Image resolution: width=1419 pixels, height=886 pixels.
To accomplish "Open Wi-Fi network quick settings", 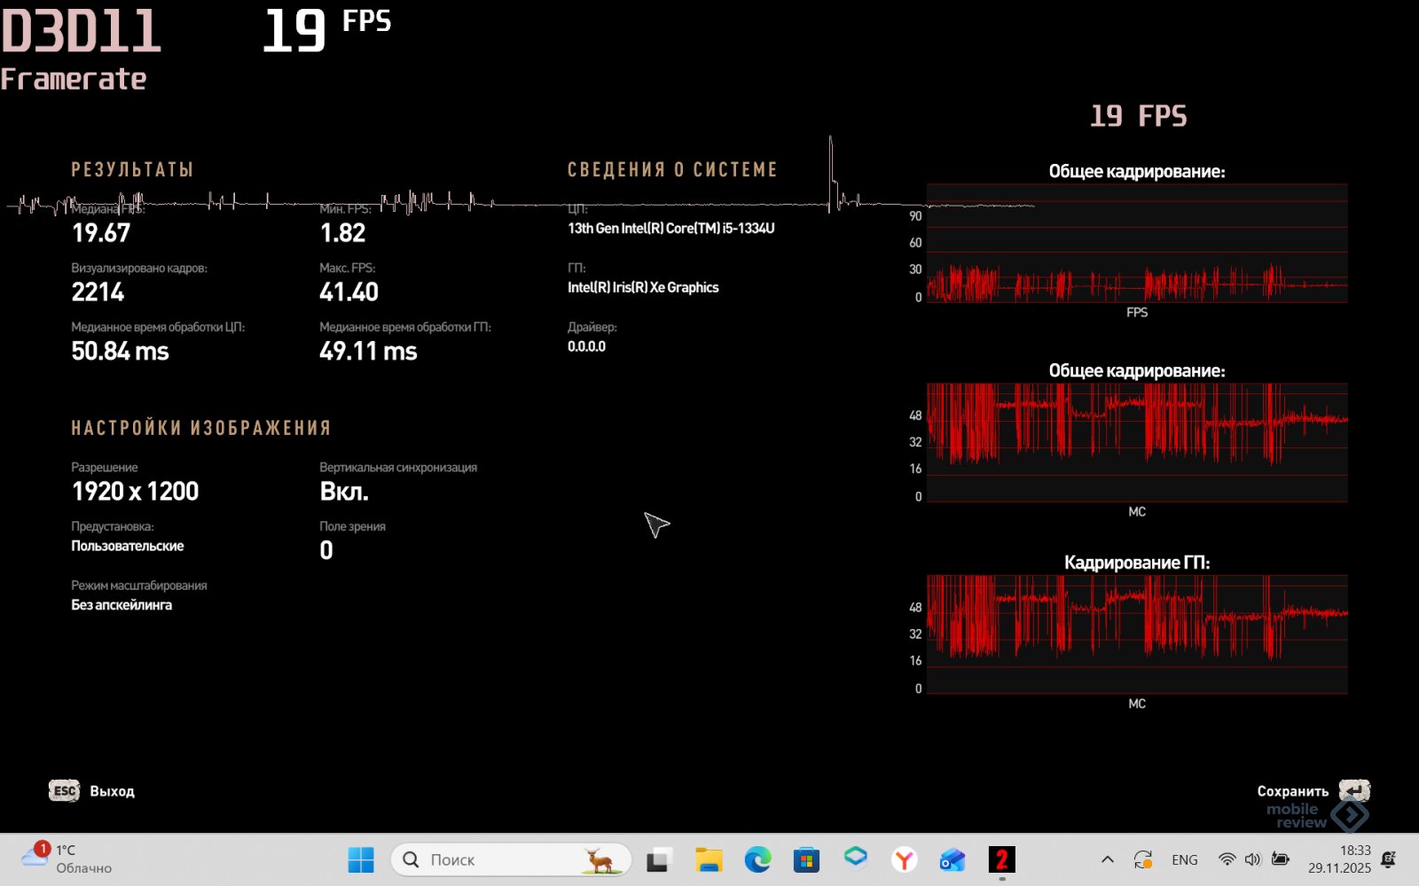I will (1227, 859).
